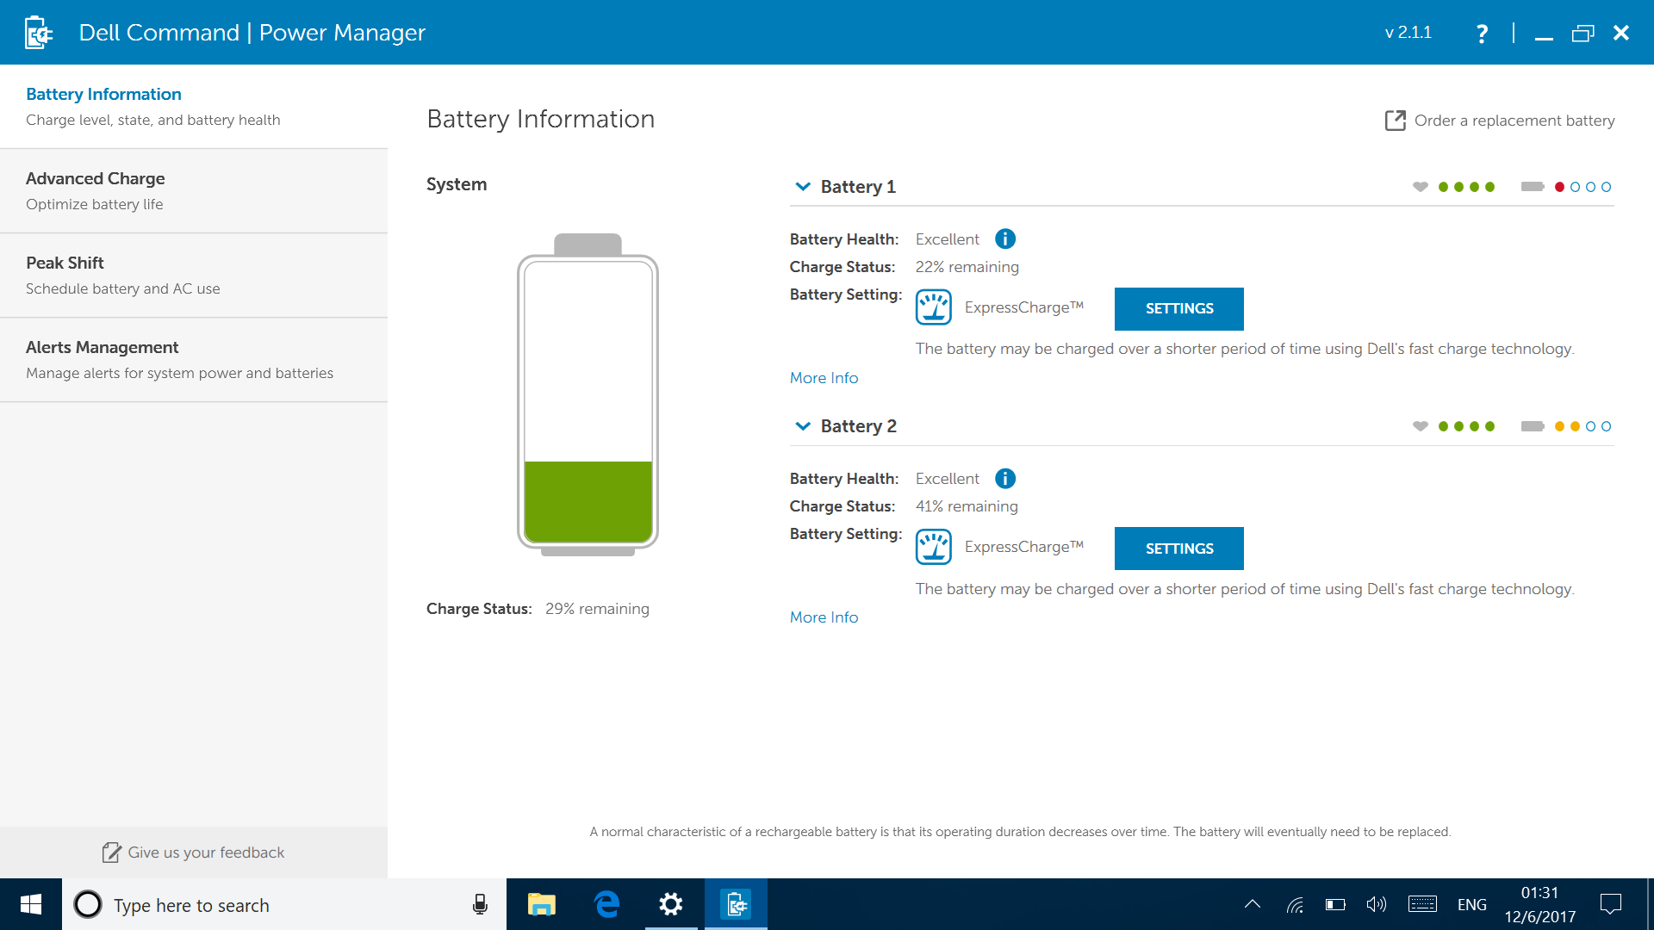Click Battery 1 charge level indicator icon
The width and height of the screenshot is (1654, 930).
[1533, 187]
